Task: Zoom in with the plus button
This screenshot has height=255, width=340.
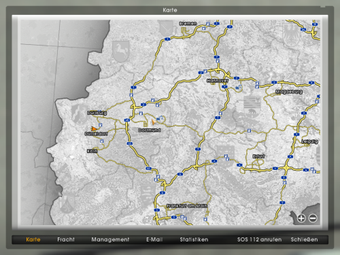Action: click(301, 218)
